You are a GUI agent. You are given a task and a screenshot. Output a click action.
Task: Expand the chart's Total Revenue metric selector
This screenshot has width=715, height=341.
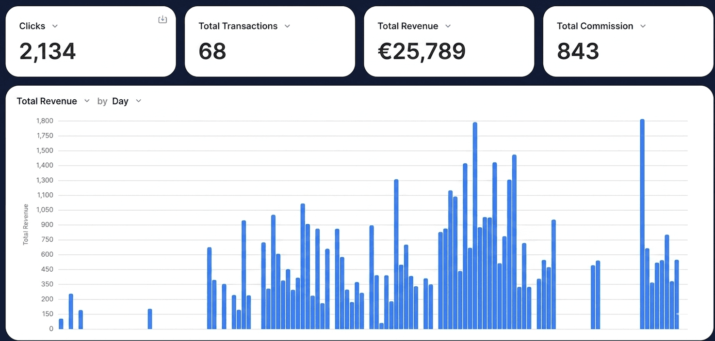click(87, 101)
